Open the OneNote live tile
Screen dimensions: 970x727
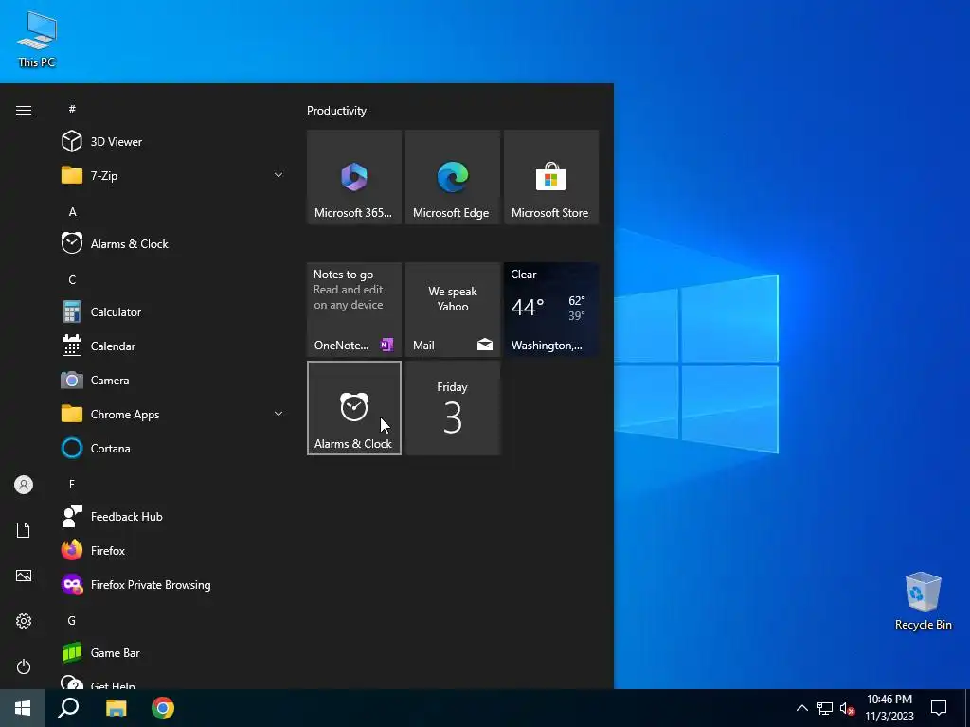pos(354,310)
